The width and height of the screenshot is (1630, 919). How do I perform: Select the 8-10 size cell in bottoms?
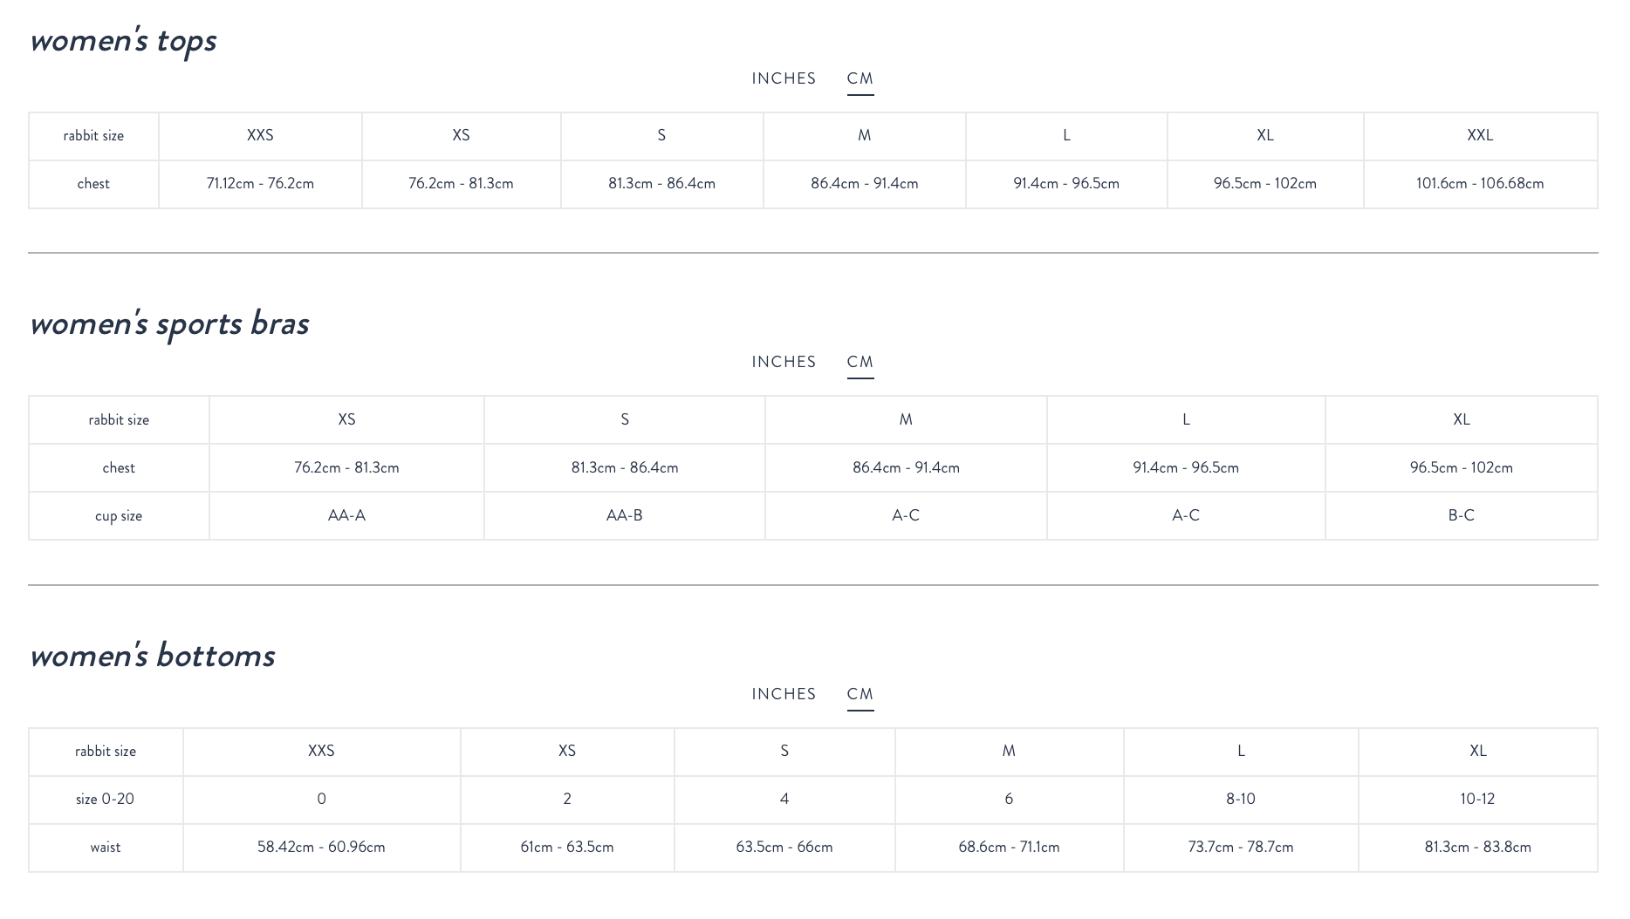1240,800
